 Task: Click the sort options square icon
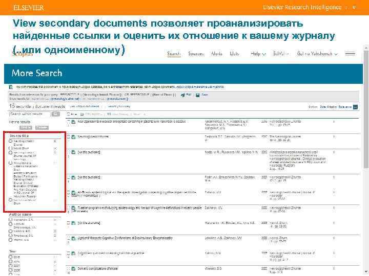[x=355, y=107]
